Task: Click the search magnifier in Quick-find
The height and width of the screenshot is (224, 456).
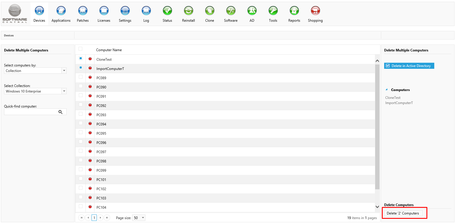Action: 61,112
